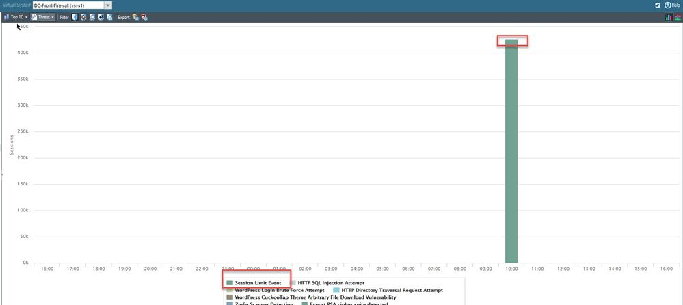683x305 pixels.
Task: Click the Session Limit Event legend label
Action: pyautogui.click(x=258, y=283)
